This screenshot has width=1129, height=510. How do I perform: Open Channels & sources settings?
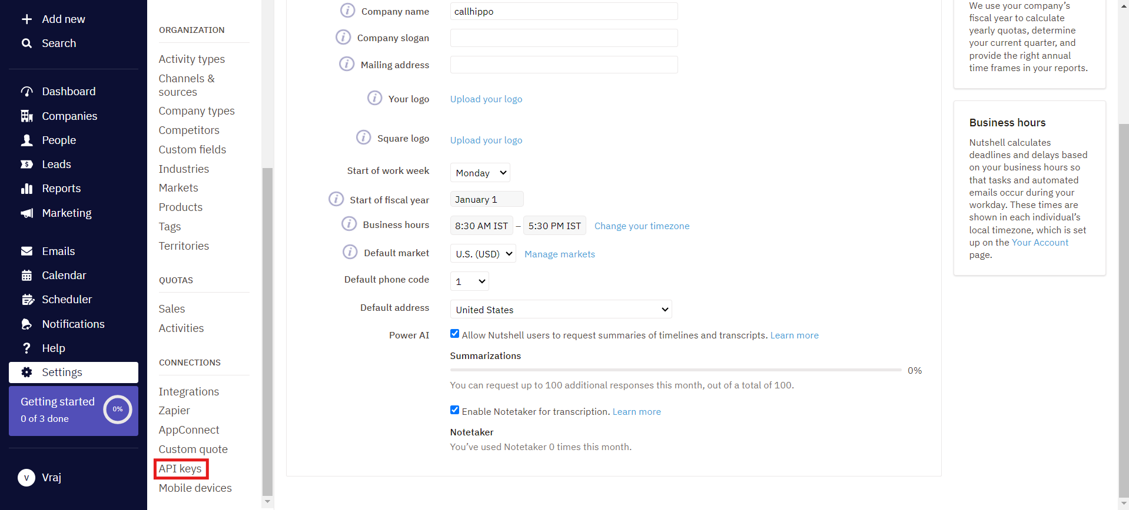pos(187,85)
